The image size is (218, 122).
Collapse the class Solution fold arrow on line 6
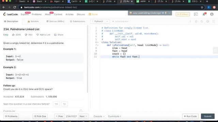click(x=98, y=42)
